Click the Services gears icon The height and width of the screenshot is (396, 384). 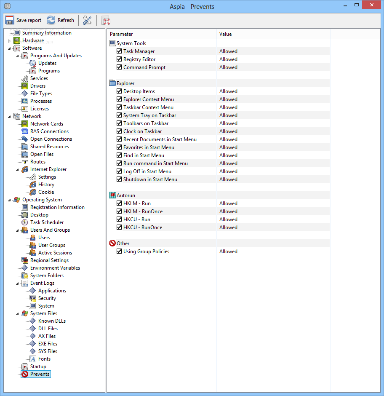[25, 78]
